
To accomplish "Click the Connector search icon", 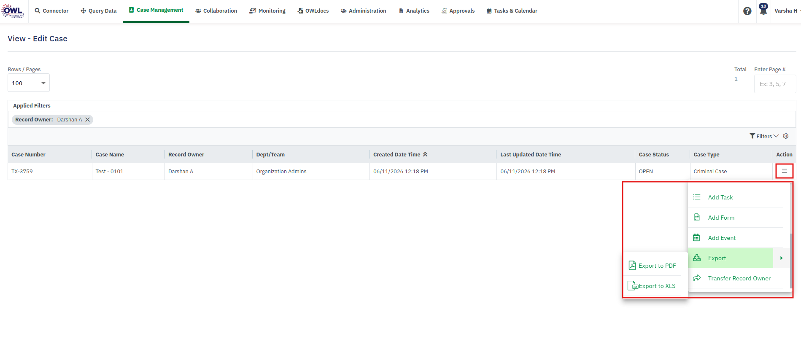I will 38,11.
